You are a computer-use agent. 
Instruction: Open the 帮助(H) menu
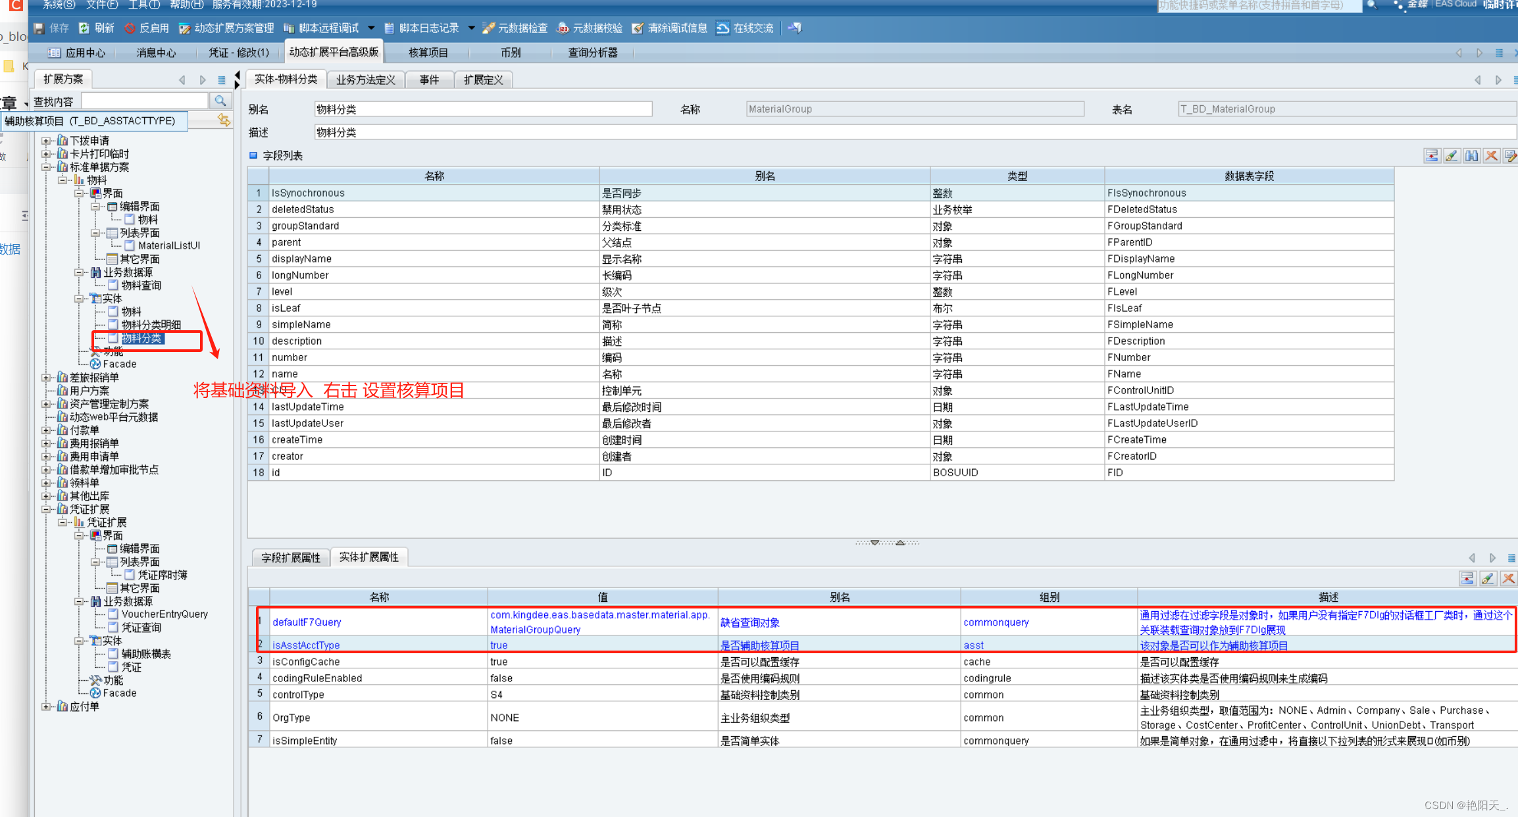[x=187, y=5]
